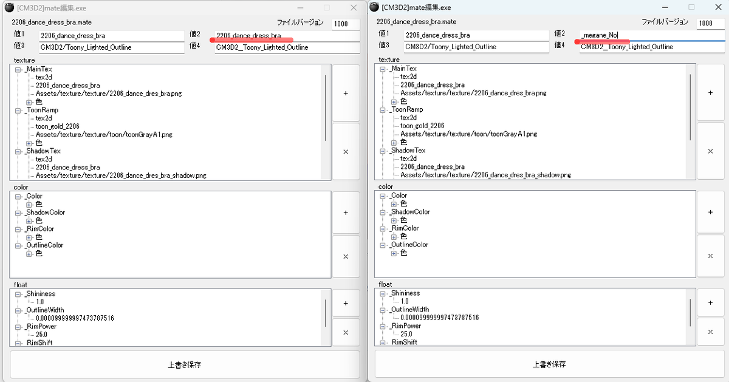This screenshot has height=382, width=729.
Task: Click 上書き保存 button in left window
Action: (185, 365)
